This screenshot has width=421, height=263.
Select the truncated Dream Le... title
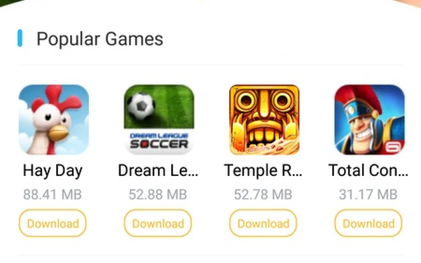(x=158, y=170)
